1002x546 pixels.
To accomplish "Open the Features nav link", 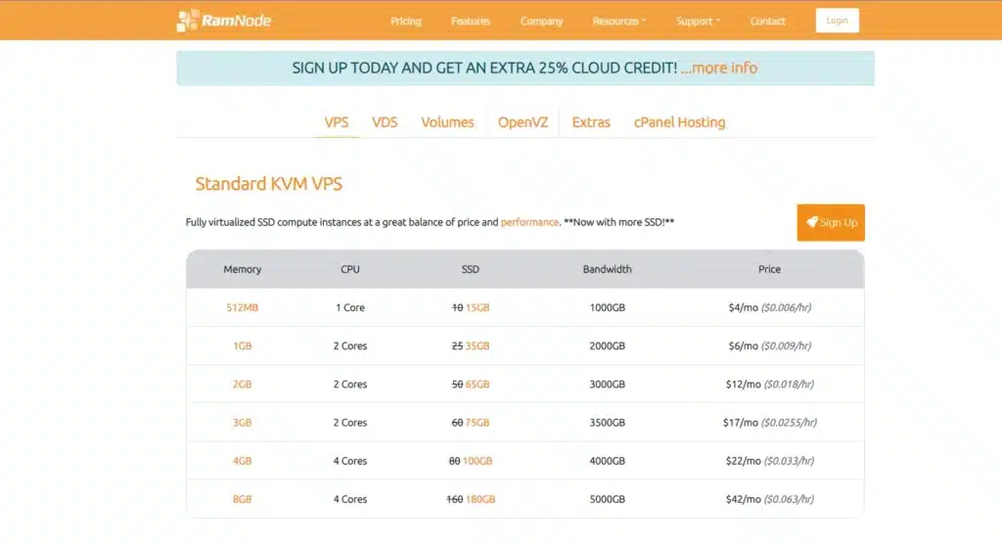I will (471, 22).
